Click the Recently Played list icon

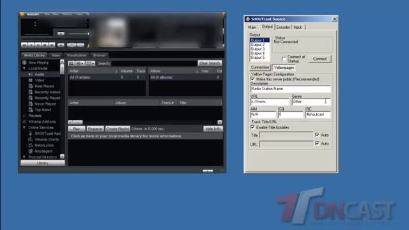click(31, 98)
